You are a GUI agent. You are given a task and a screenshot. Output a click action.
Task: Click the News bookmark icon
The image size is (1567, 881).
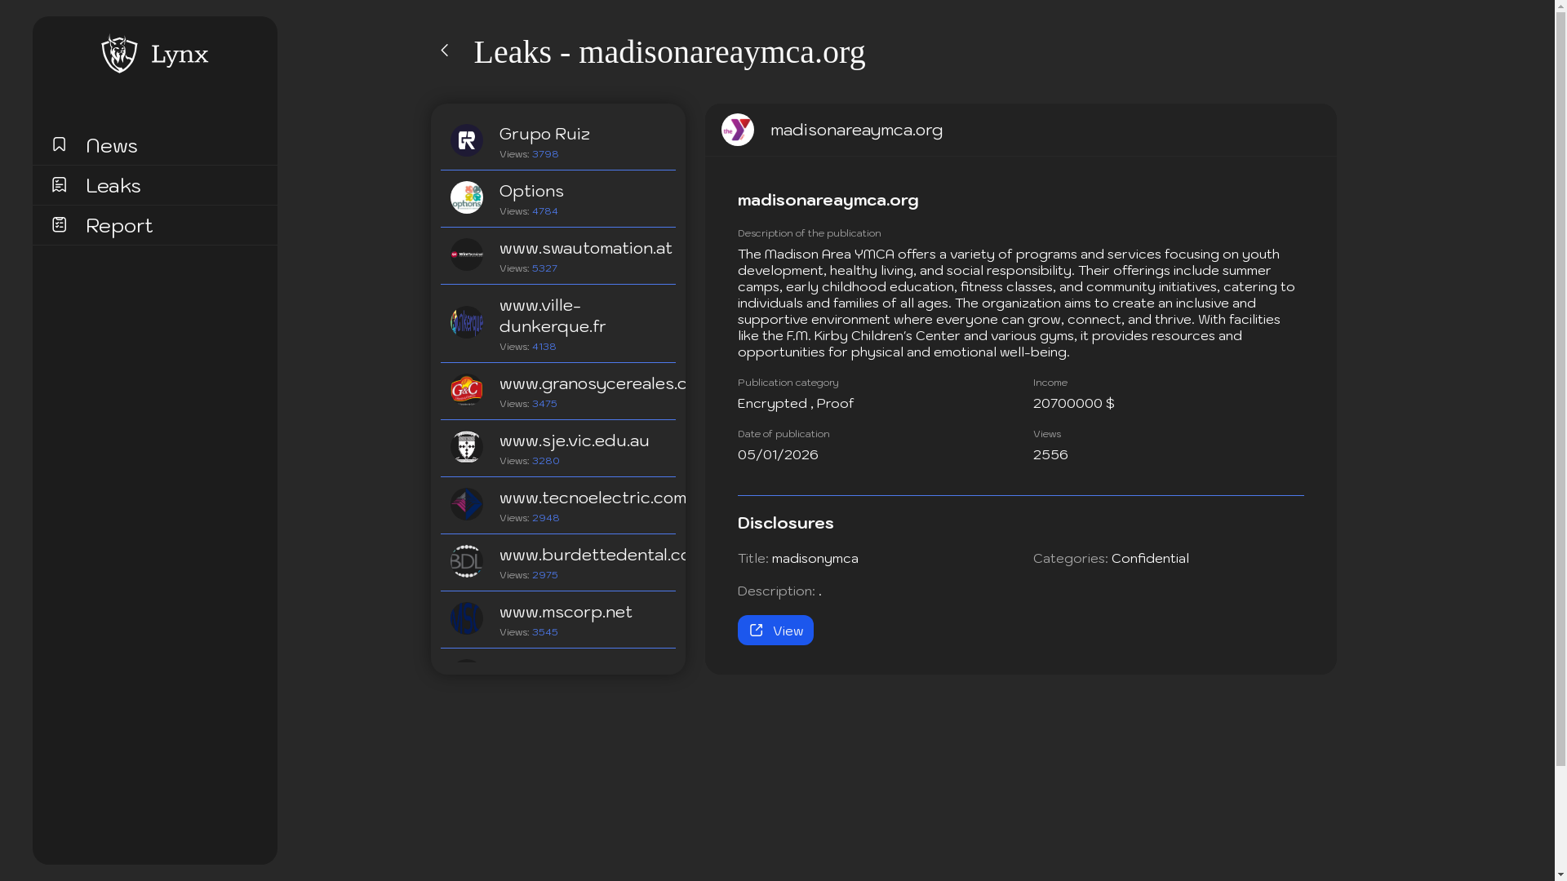point(59,144)
